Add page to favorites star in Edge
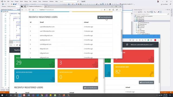The height and width of the screenshot is (97, 173). click(105, 10)
